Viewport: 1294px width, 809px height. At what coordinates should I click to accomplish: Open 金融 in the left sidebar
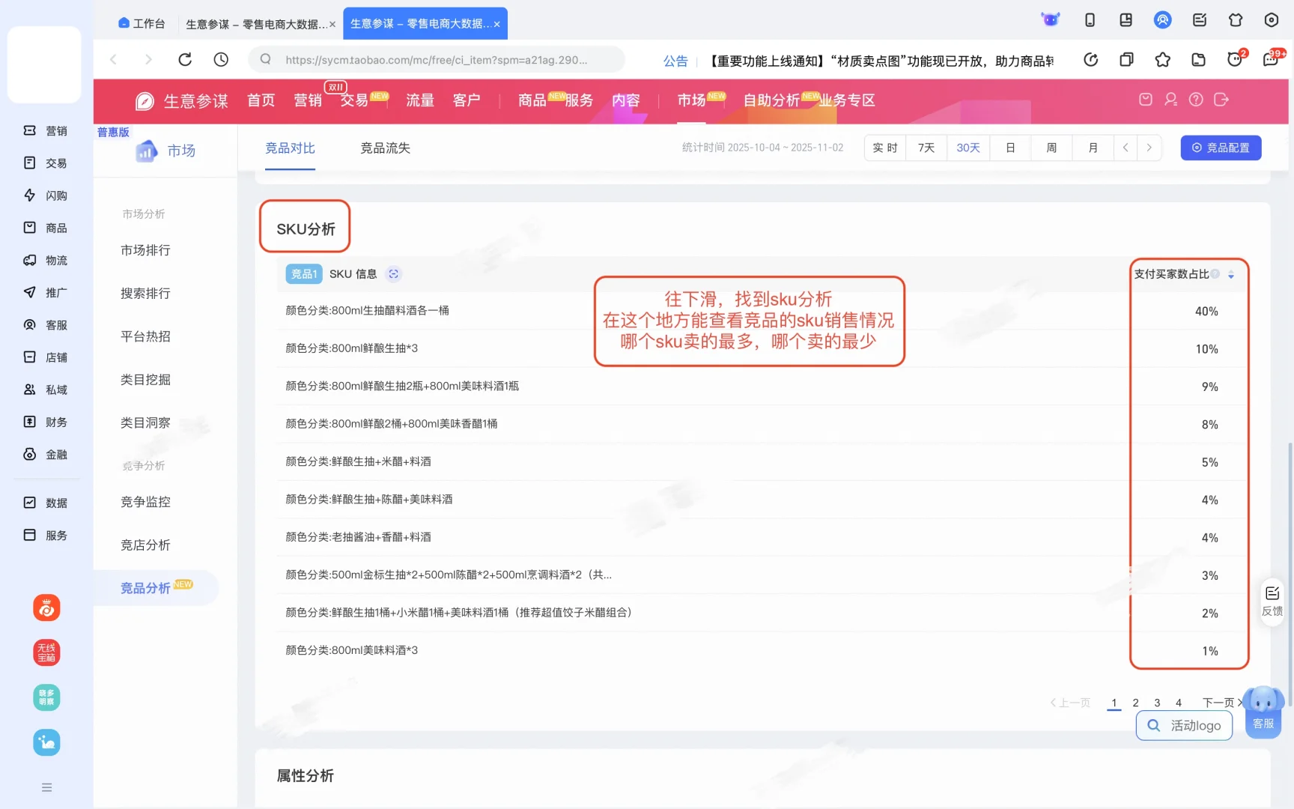click(45, 455)
